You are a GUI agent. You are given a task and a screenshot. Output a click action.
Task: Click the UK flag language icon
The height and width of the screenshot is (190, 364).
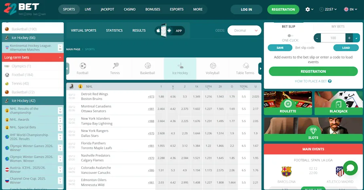pyautogui.click(x=346, y=10)
